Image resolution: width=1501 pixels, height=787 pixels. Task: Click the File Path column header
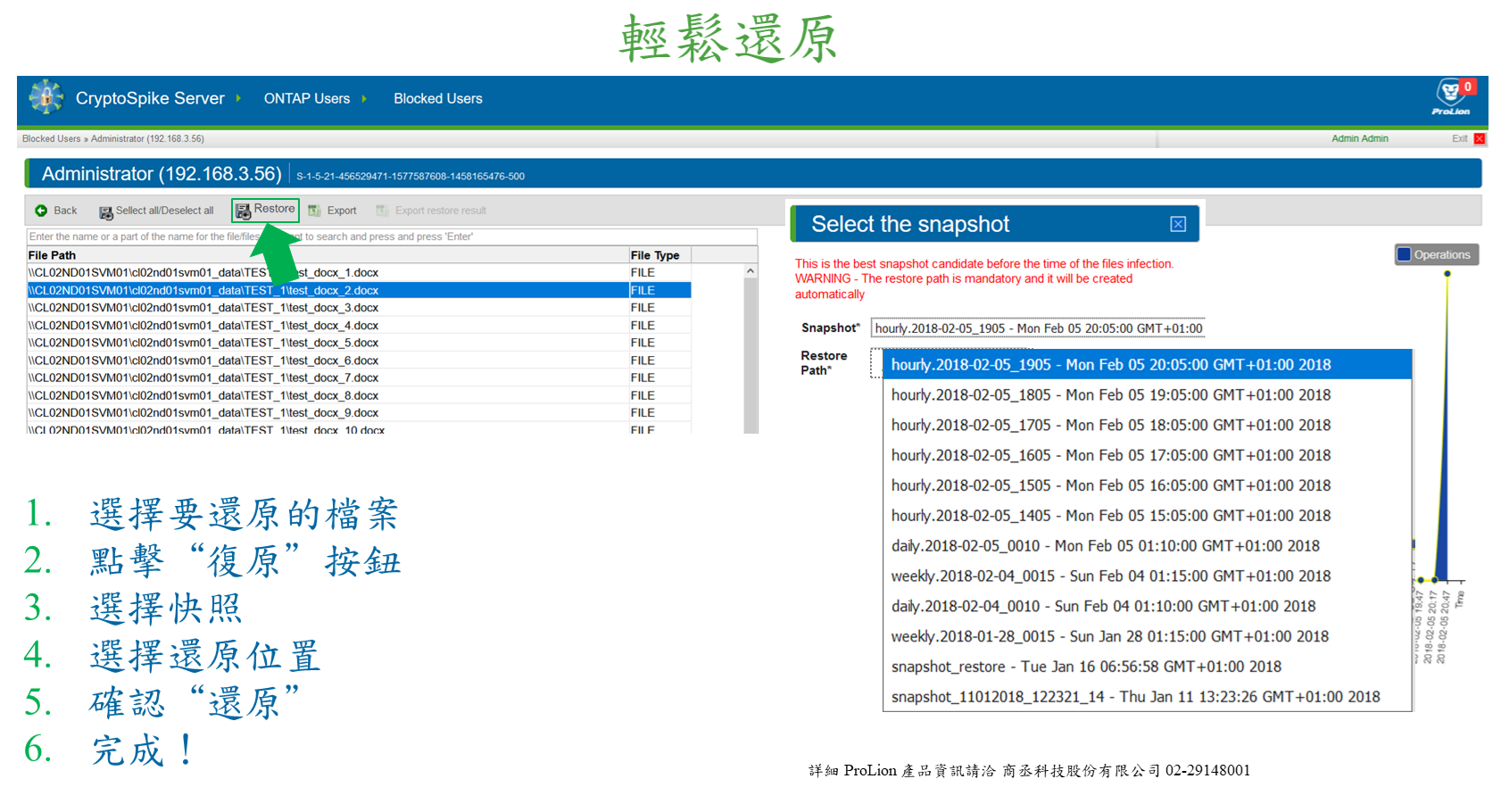pyautogui.click(x=328, y=255)
